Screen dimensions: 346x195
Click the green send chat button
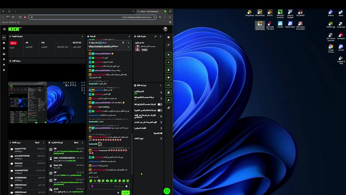[125, 193]
